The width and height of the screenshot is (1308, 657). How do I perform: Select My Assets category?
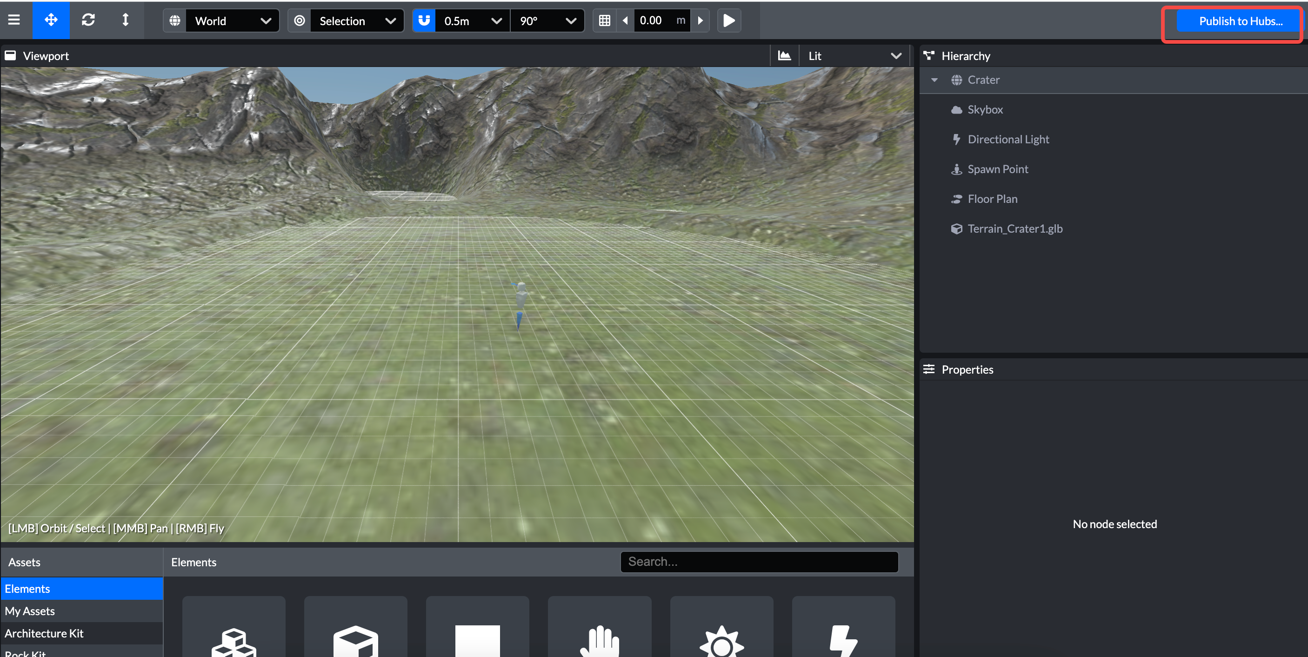30,611
